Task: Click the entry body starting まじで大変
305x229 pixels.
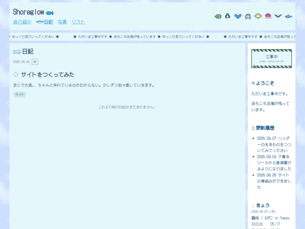Action: (84, 85)
